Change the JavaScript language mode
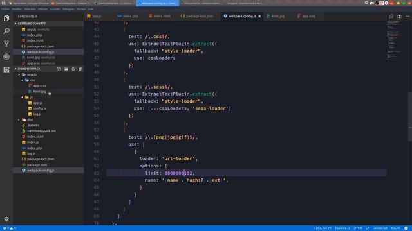412x231 pixels. (380, 228)
